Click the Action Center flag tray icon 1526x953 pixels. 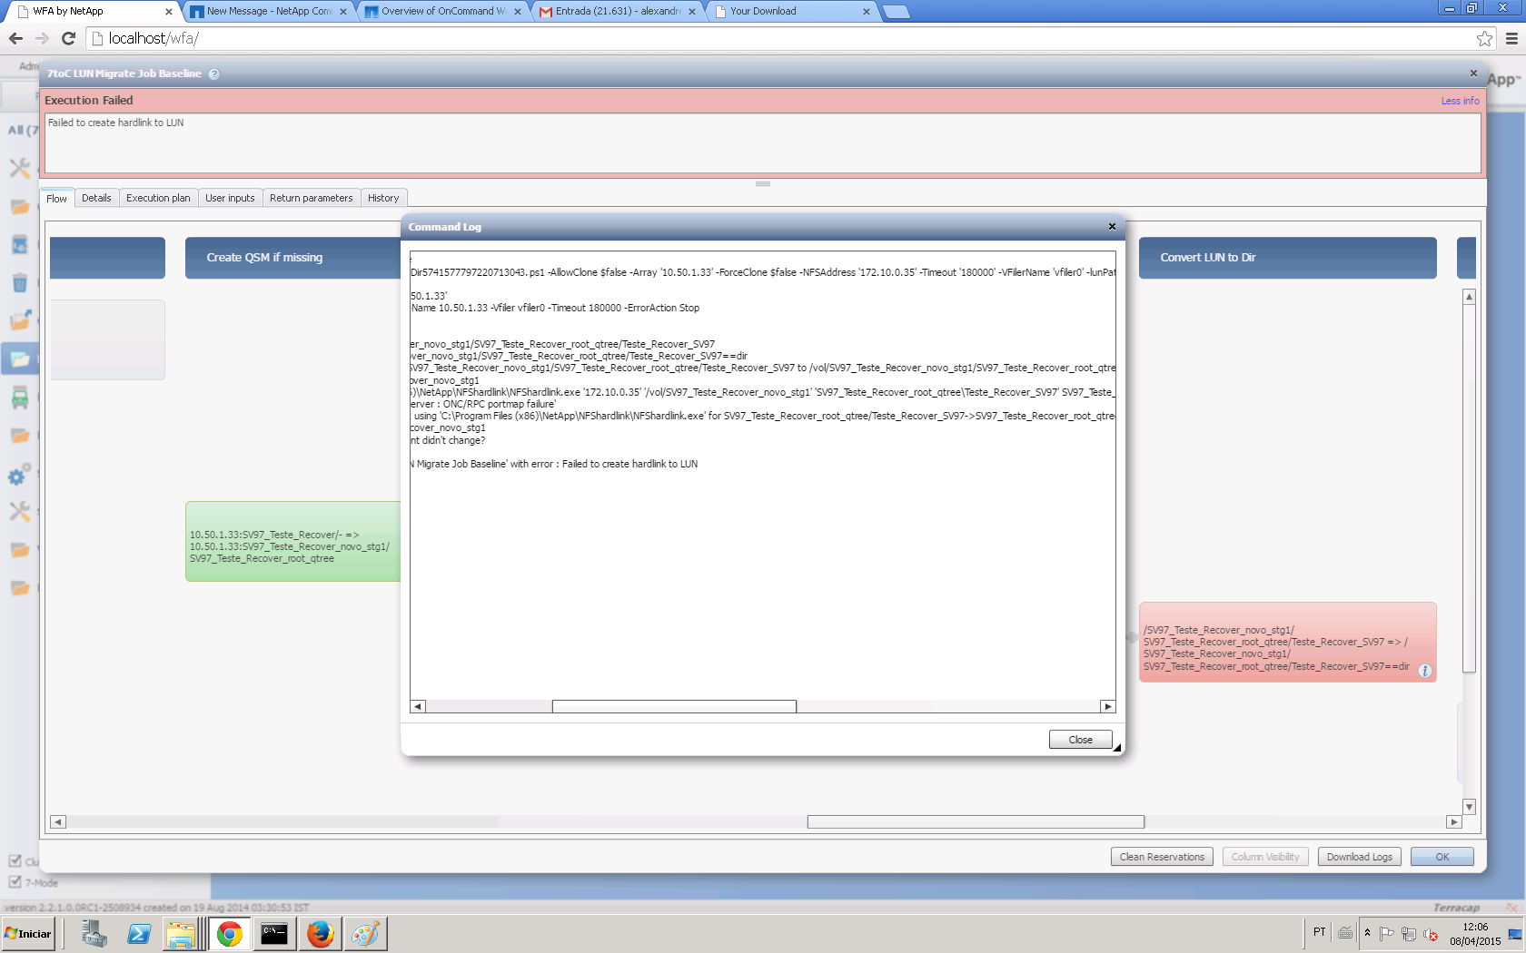(1387, 933)
